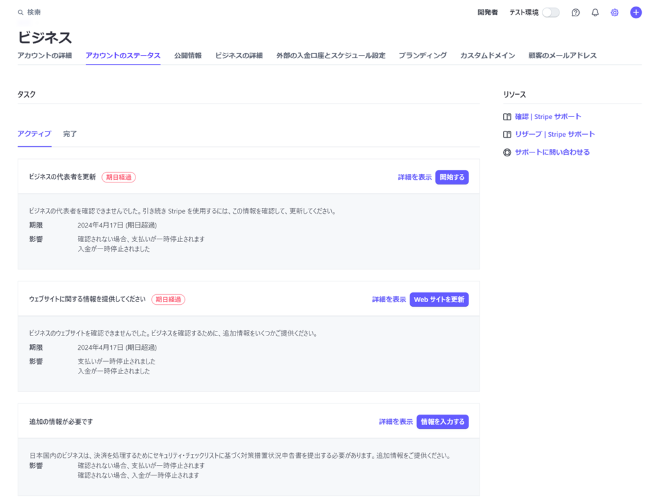The image size is (670, 501).
Task: Click the ビジネスの代表者を更新 task title
Action: tap(62, 177)
